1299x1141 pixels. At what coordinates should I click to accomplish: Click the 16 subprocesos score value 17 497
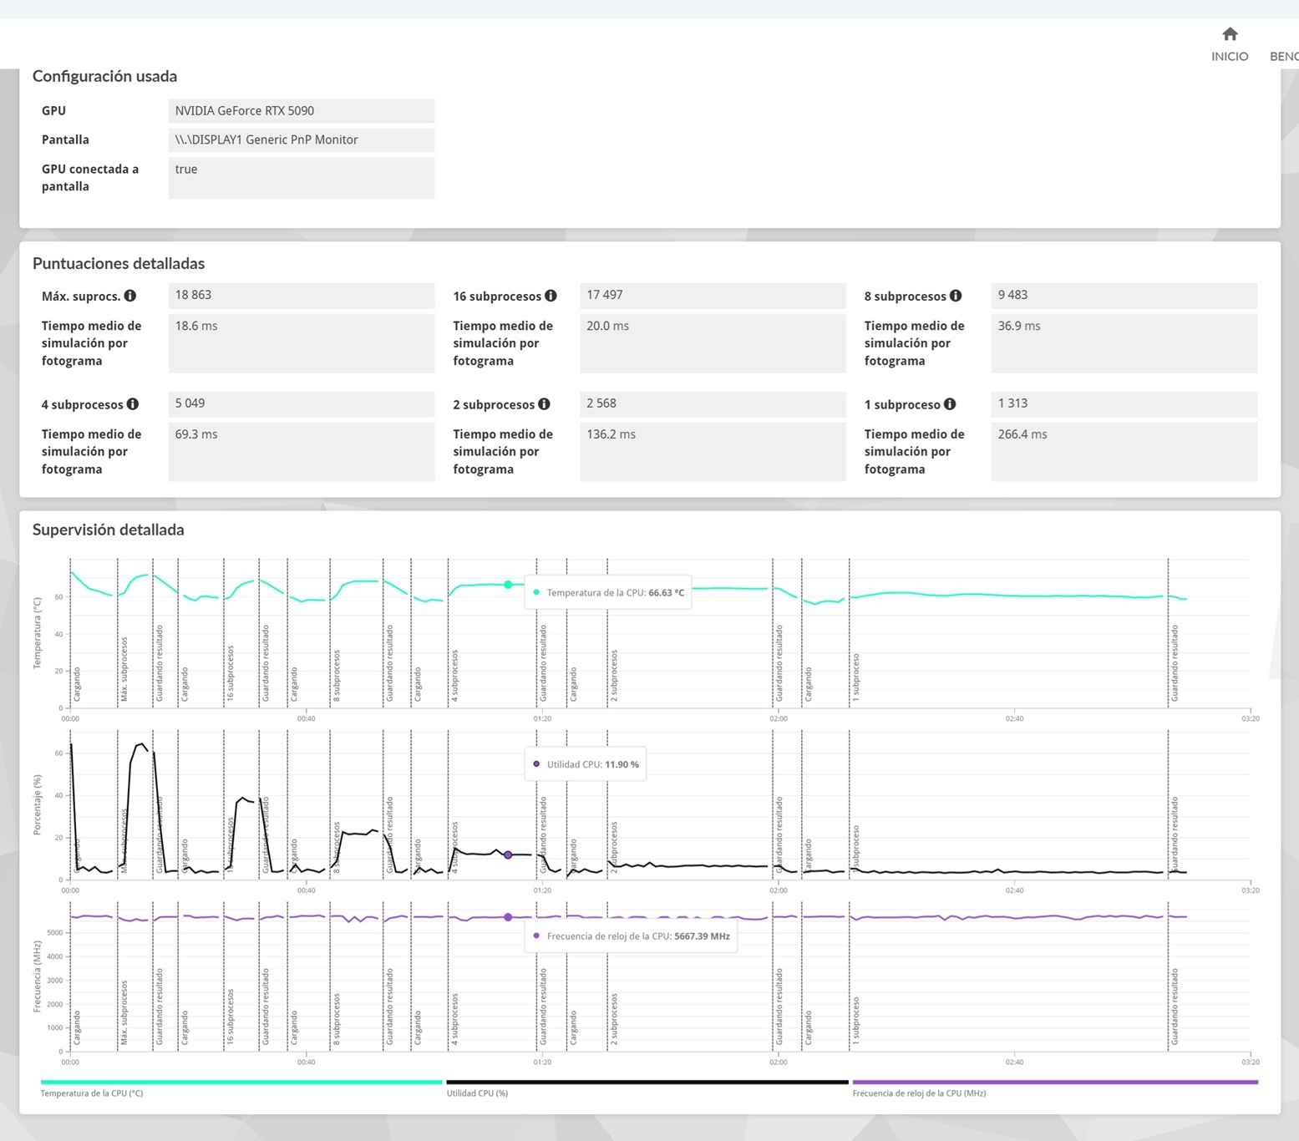712,296
